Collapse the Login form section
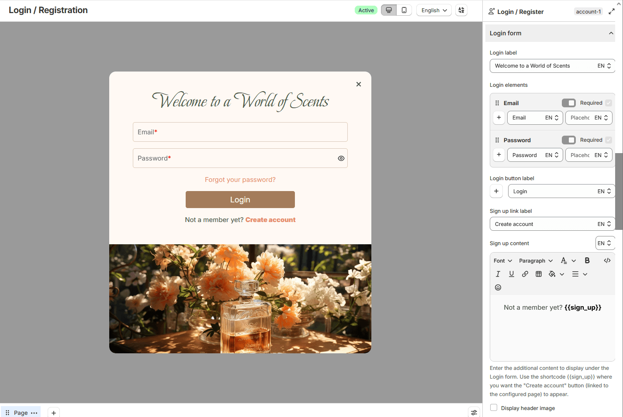623x417 pixels. click(x=611, y=33)
